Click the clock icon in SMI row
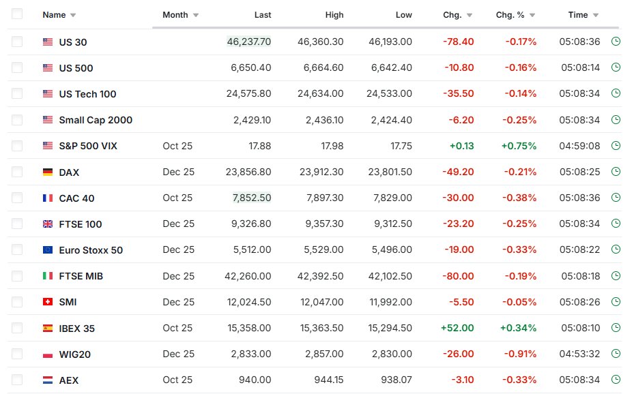Image resolution: width=634 pixels, height=394 pixels. click(616, 301)
